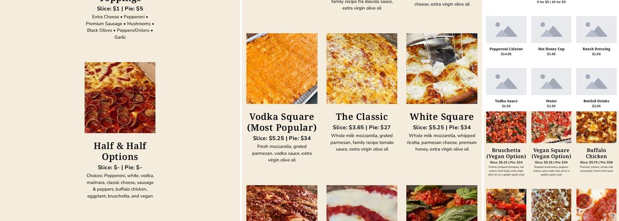
Task: Click the Buffalo Chicken title in right panel
Action: [x=596, y=153]
